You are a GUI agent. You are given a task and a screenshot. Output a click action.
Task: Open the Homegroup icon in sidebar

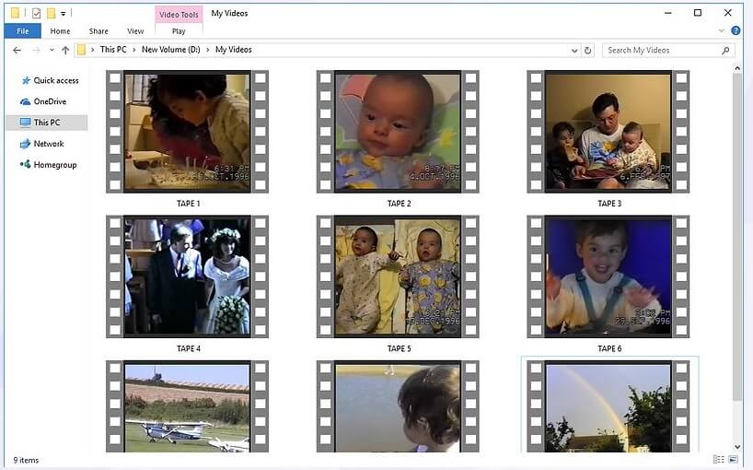[25, 165]
